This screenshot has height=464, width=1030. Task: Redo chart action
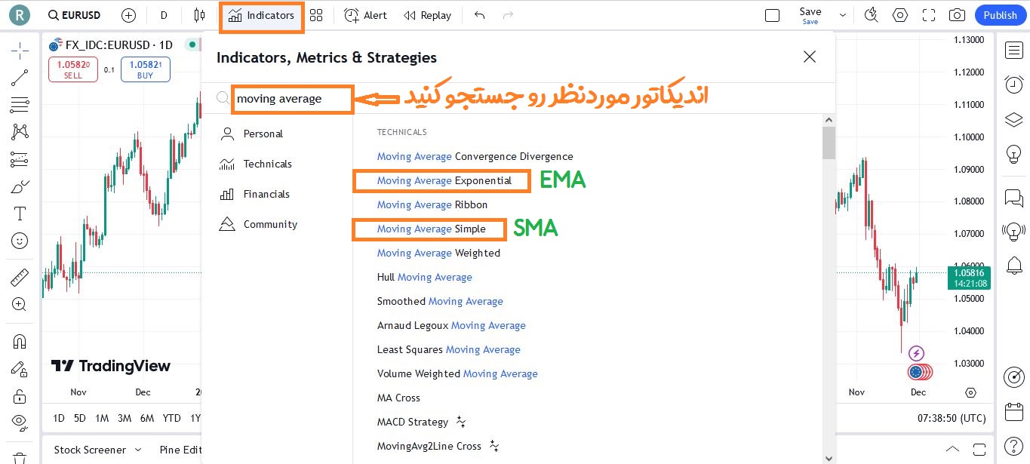click(x=508, y=15)
